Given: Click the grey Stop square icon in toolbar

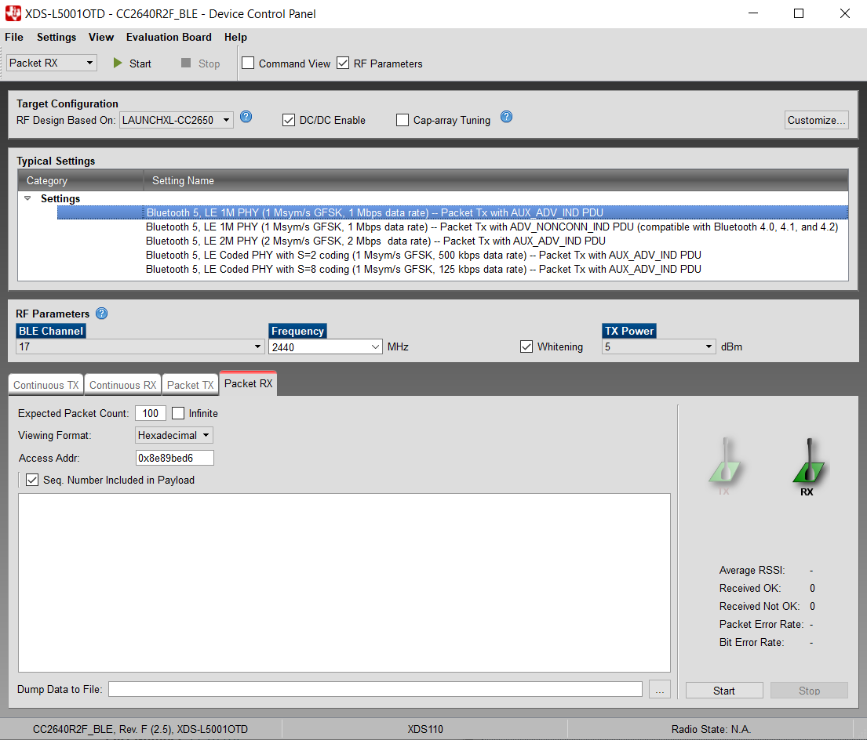Looking at the screenshot, I should (x=186, y=63).
